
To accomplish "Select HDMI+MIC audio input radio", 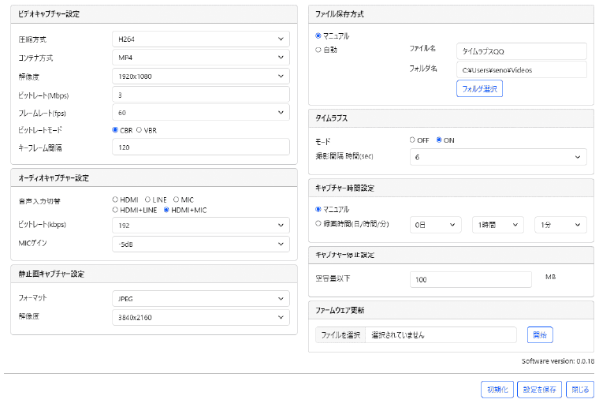I will pos(166,210).
